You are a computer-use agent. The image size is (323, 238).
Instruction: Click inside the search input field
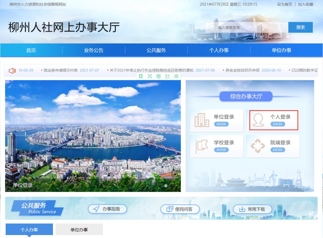click(245, 27)
